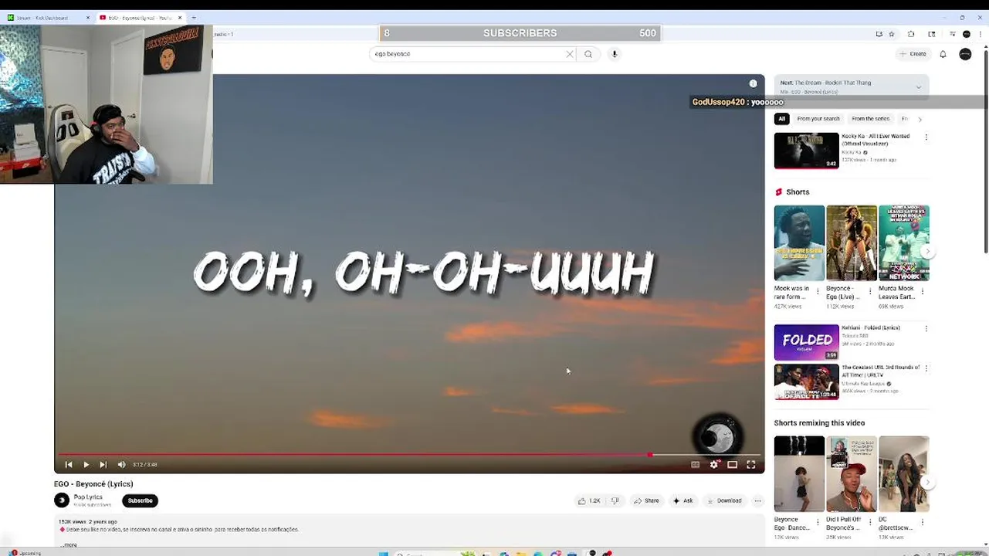Screen dimensions: 989x556
Task: Start voice search with microphone icon
Action: click(615, 54)
